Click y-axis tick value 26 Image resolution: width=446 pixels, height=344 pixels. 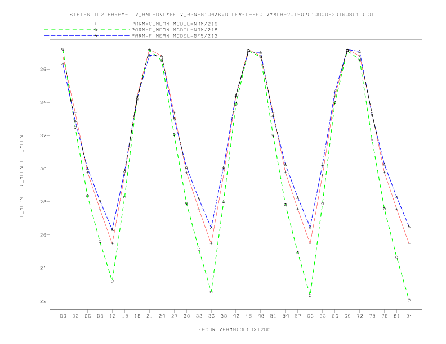click(43, 235)
